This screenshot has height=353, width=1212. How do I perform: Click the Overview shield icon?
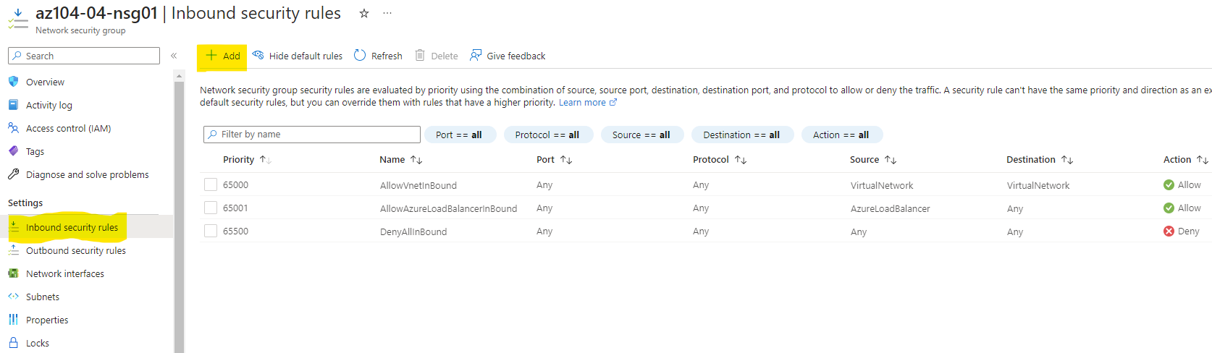[13, 82]
